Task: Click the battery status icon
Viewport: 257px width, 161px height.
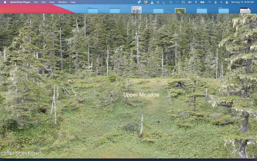Action: pyautogui.click(x=202, y=2)
